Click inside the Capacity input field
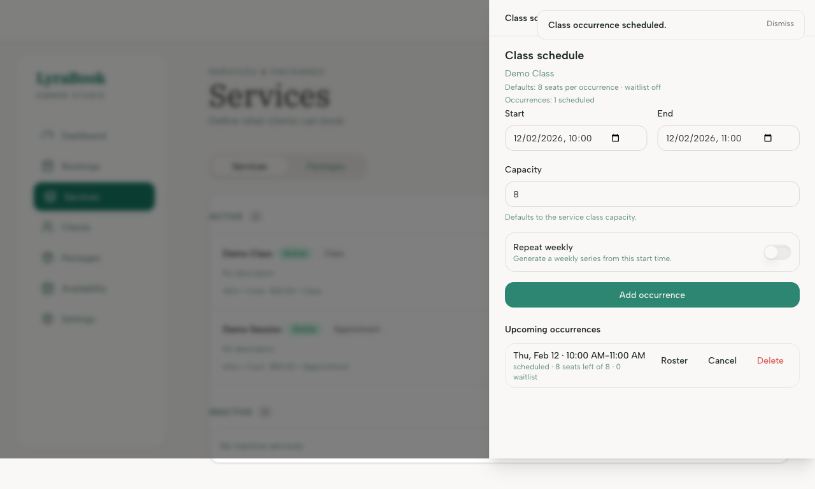 652,194
